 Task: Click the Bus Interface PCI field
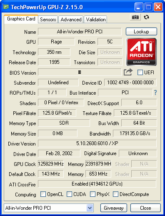coord(125,93)
